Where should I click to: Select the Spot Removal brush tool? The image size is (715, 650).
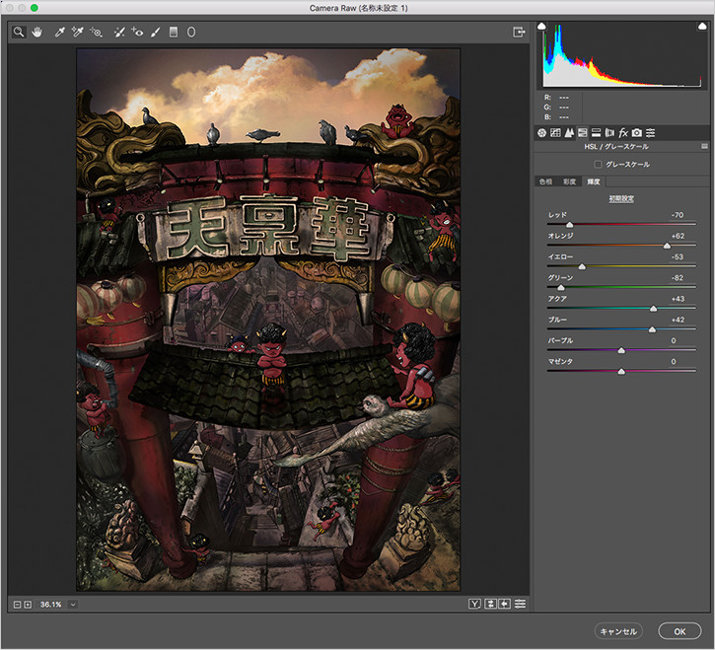(x=119, y=32)
